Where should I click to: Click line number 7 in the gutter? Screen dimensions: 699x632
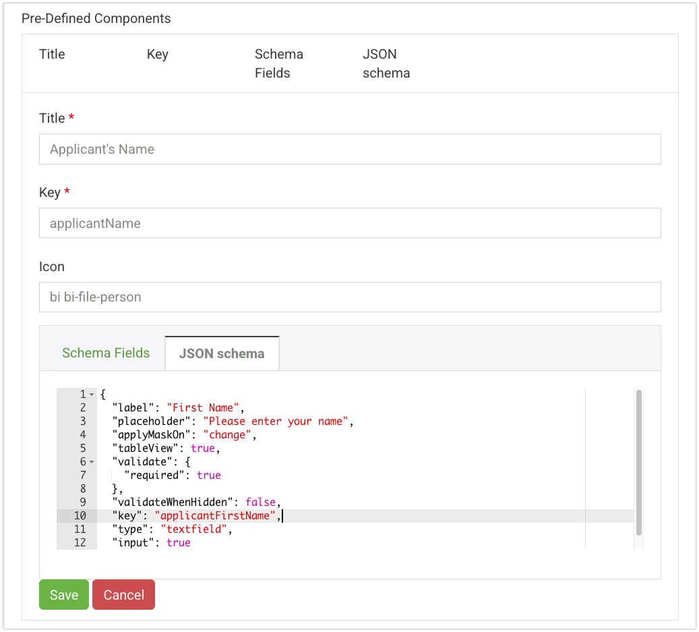click(x=83, y=476)
